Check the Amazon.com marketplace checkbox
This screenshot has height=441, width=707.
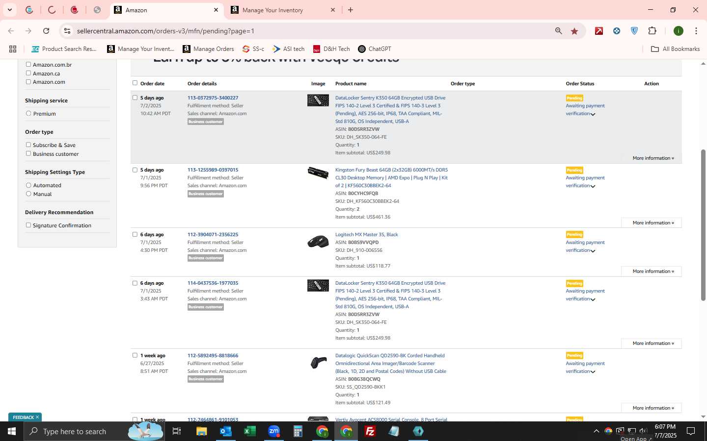[28, 82]
